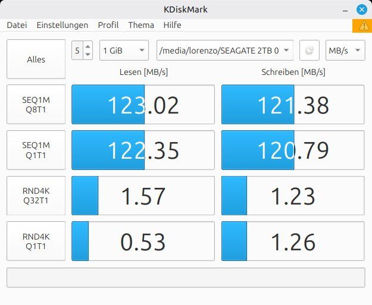Click the 1.26 write result

[293, 241]
